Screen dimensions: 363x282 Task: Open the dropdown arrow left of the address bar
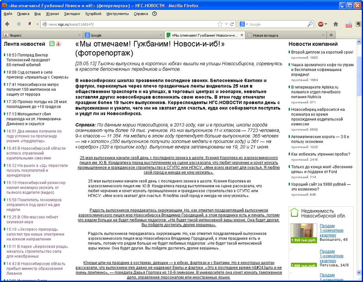[37, 24]
